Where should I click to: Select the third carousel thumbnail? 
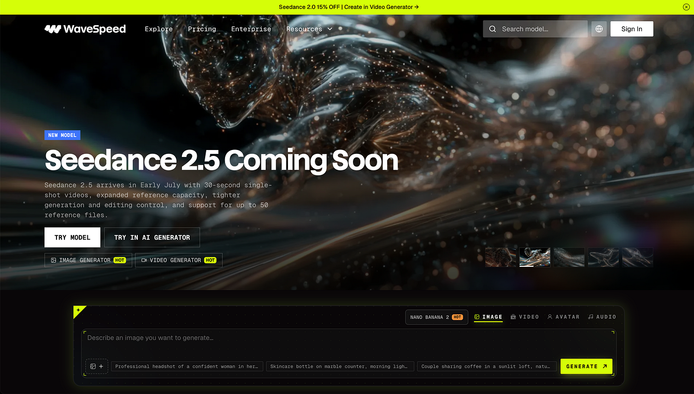[569, 257]
